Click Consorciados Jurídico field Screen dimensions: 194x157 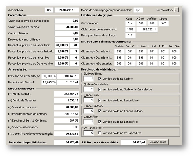pos(152,23)
